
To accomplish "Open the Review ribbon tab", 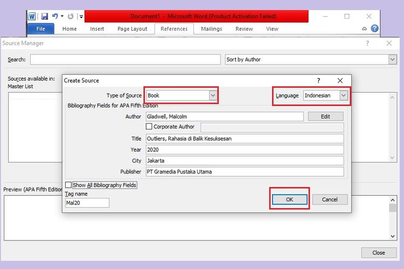I will point(244,29).
